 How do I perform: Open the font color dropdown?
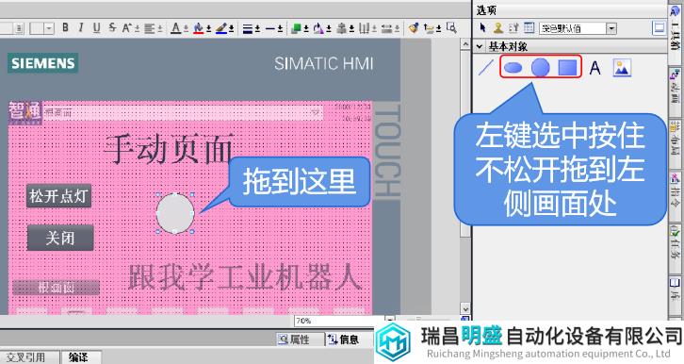pos(186,28)
